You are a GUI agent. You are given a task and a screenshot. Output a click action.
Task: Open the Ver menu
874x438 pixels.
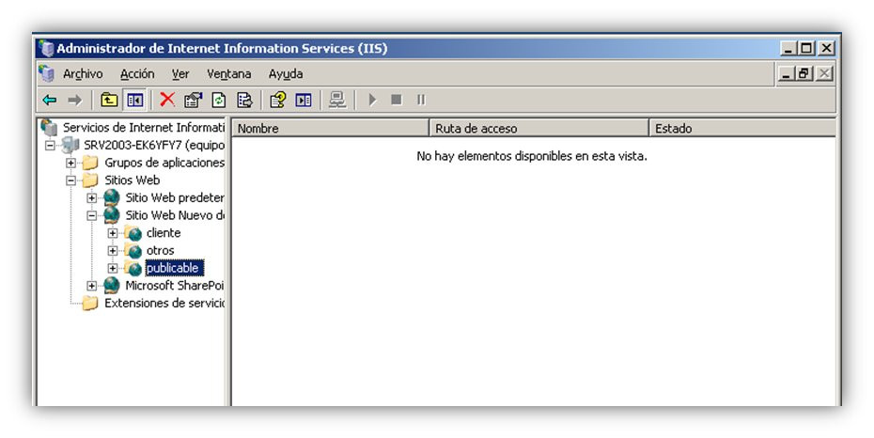point(180,74)
